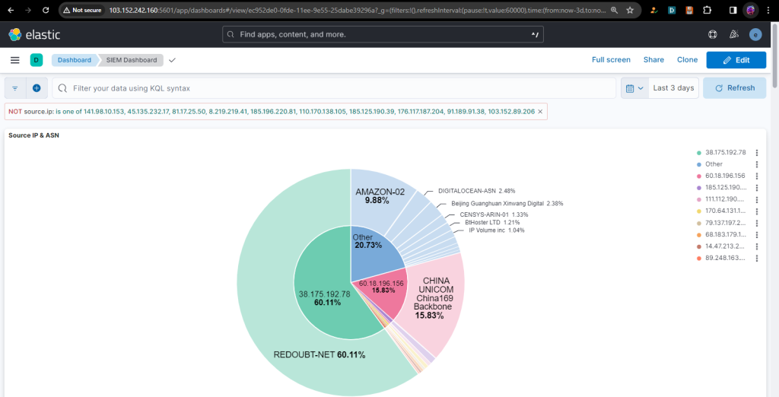Viewport: 779px width, 397px height.
Task: Click the CHINA UNICOM China169 Backbone slice
Action: click(434, 298)
